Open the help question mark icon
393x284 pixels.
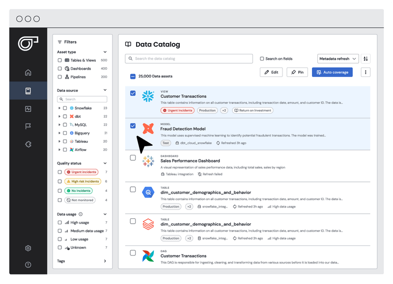pyautogui.click(x=28, y=265)
